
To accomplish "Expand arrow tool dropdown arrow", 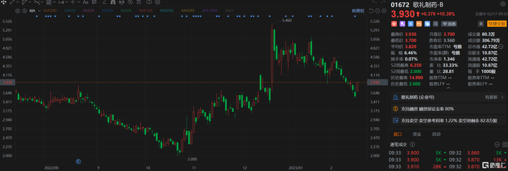I will tap(78, 2).
